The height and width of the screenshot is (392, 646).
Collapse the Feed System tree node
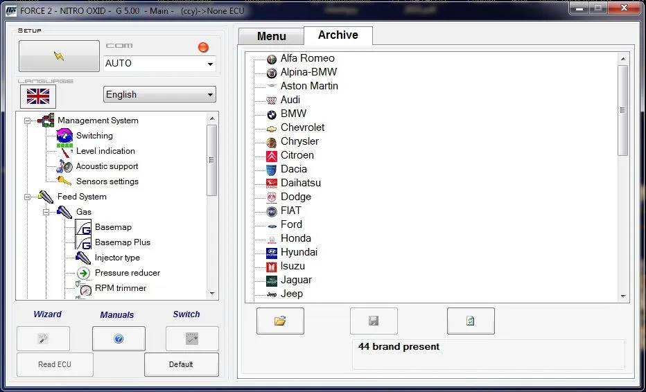coord(28,197)
